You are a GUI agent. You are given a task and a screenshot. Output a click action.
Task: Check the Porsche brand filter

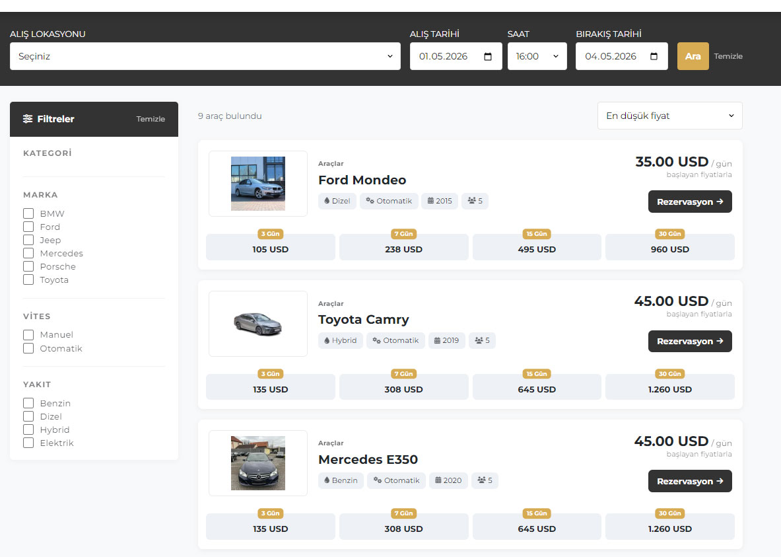coord(28,266)
